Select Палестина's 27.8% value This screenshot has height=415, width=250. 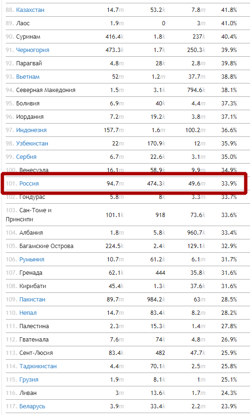tap(229, 326)
